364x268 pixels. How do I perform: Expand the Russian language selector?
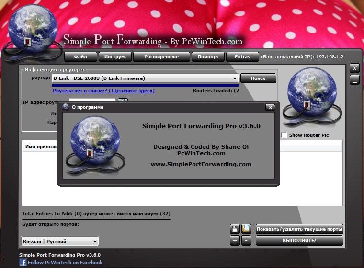pos(95,242)
